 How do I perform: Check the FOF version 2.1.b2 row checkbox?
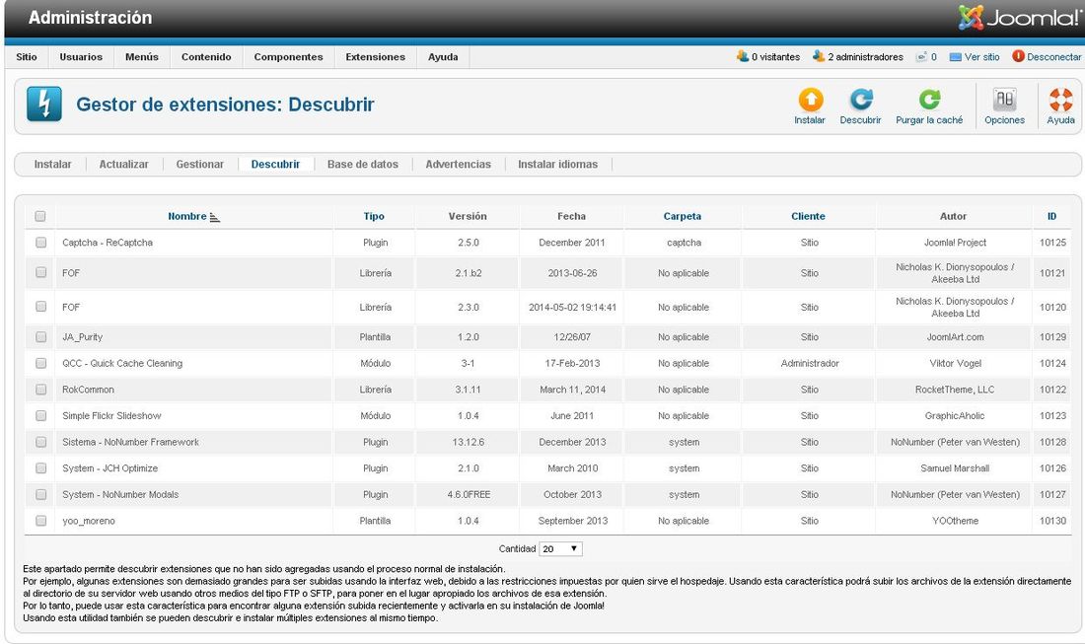click(x=40, y=272)
